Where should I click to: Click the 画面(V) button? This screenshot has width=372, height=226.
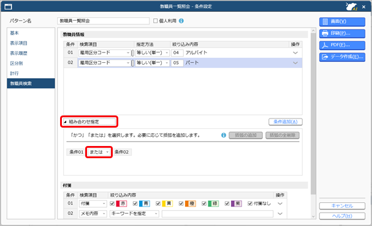click(342, 21)
